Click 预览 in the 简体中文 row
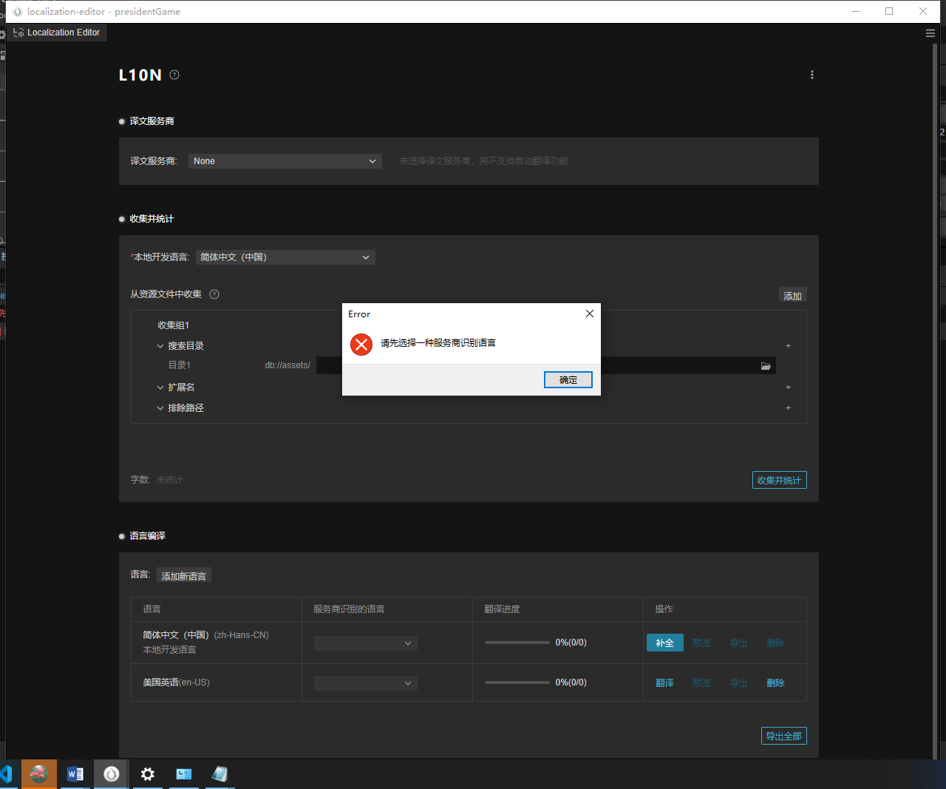The width and height of the screenshot is (946, 789). click(702, 643)
